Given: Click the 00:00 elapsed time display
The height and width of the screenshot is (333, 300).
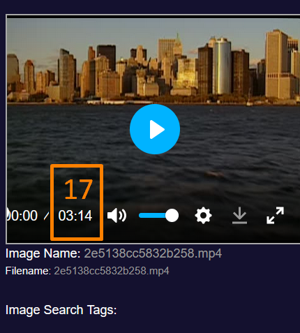Looking at the screenshot, I should coord(22,216).
